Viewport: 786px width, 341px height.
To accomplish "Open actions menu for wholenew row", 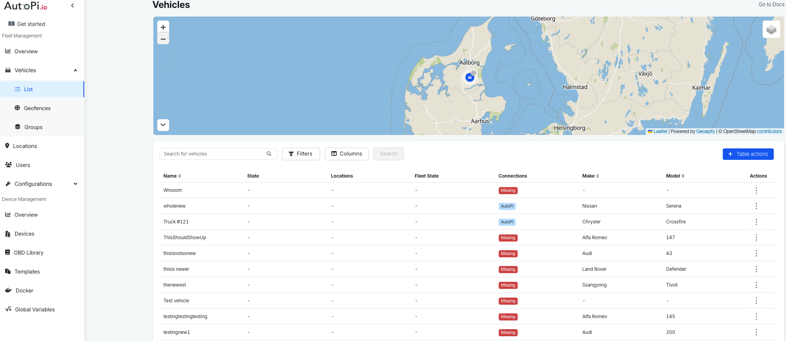I will pyautogui.click(x=756, y=206).
